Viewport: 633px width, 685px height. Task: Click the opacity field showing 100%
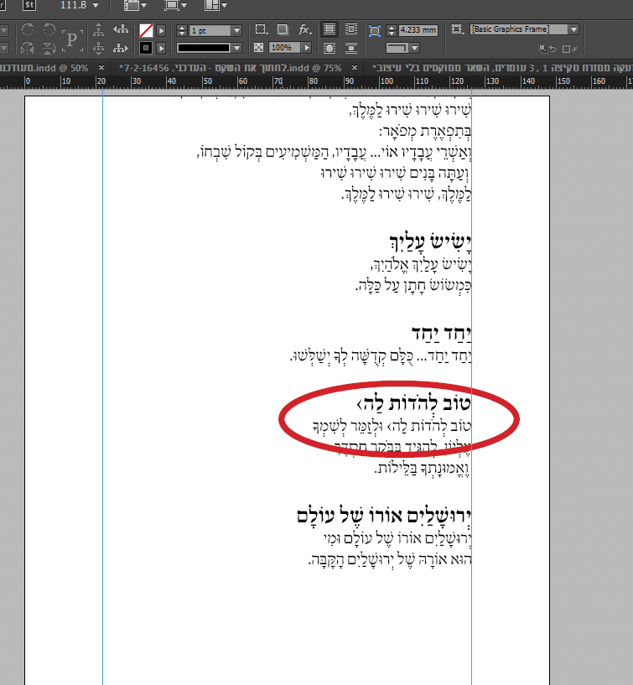point(284,48)
